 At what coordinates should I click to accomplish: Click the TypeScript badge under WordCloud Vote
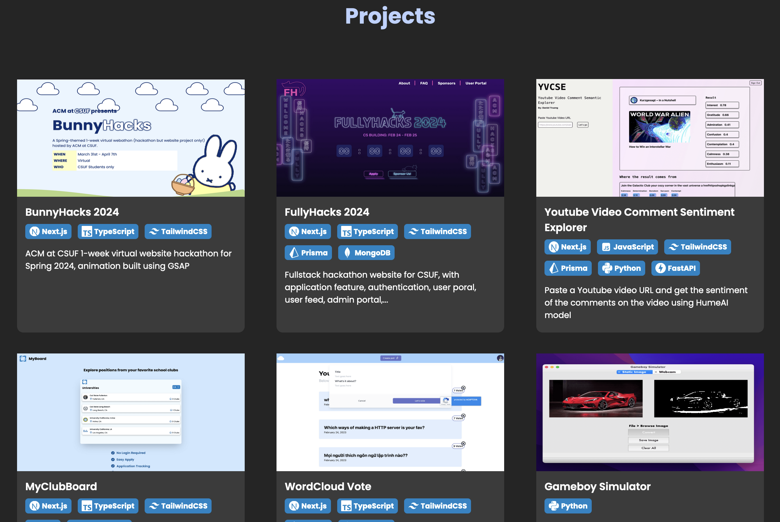tap(367, 506)
